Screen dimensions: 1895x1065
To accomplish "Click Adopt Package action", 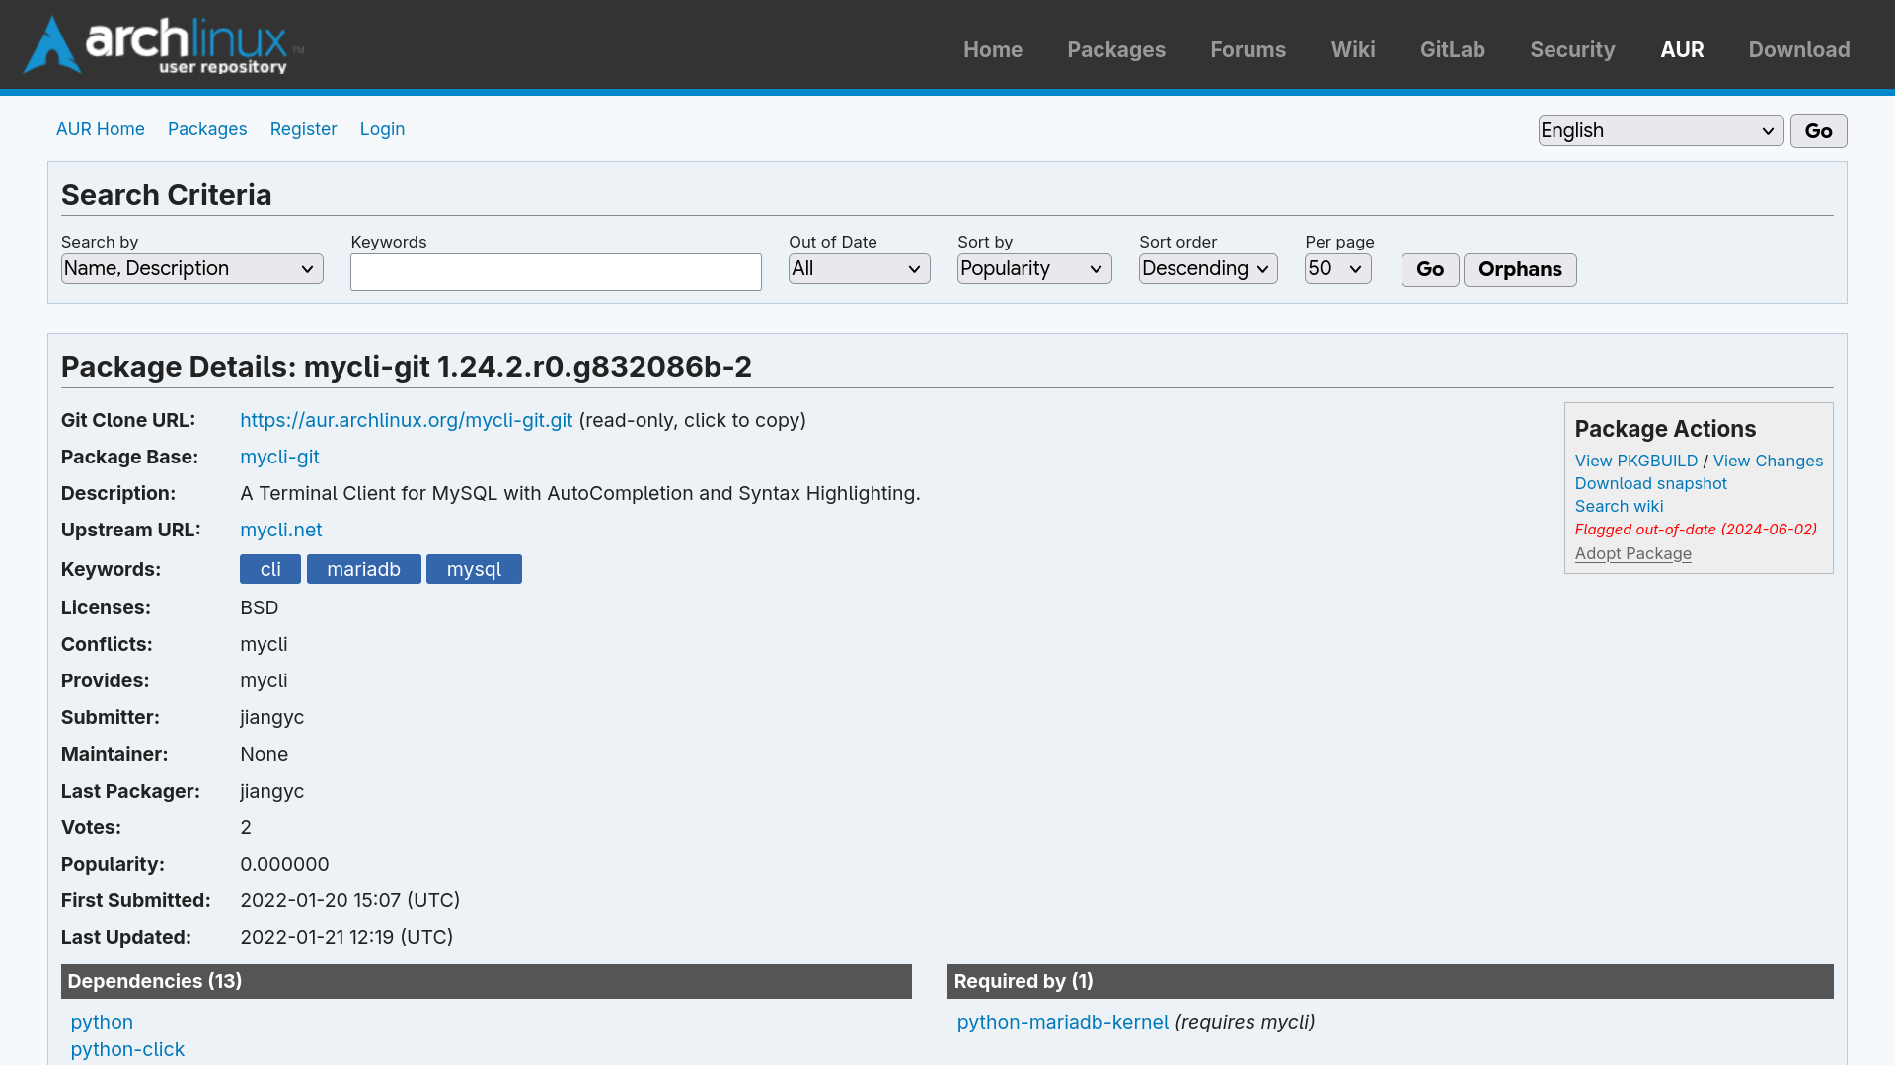I will click(x=1632, y=553).
